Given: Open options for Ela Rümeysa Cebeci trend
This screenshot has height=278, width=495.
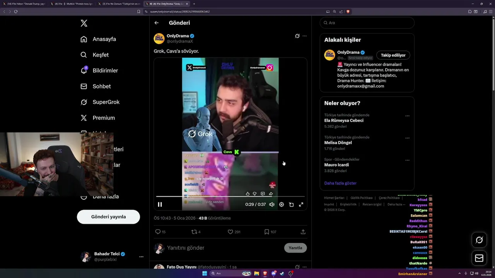Looking at the screenshot, I should (407, 116).
